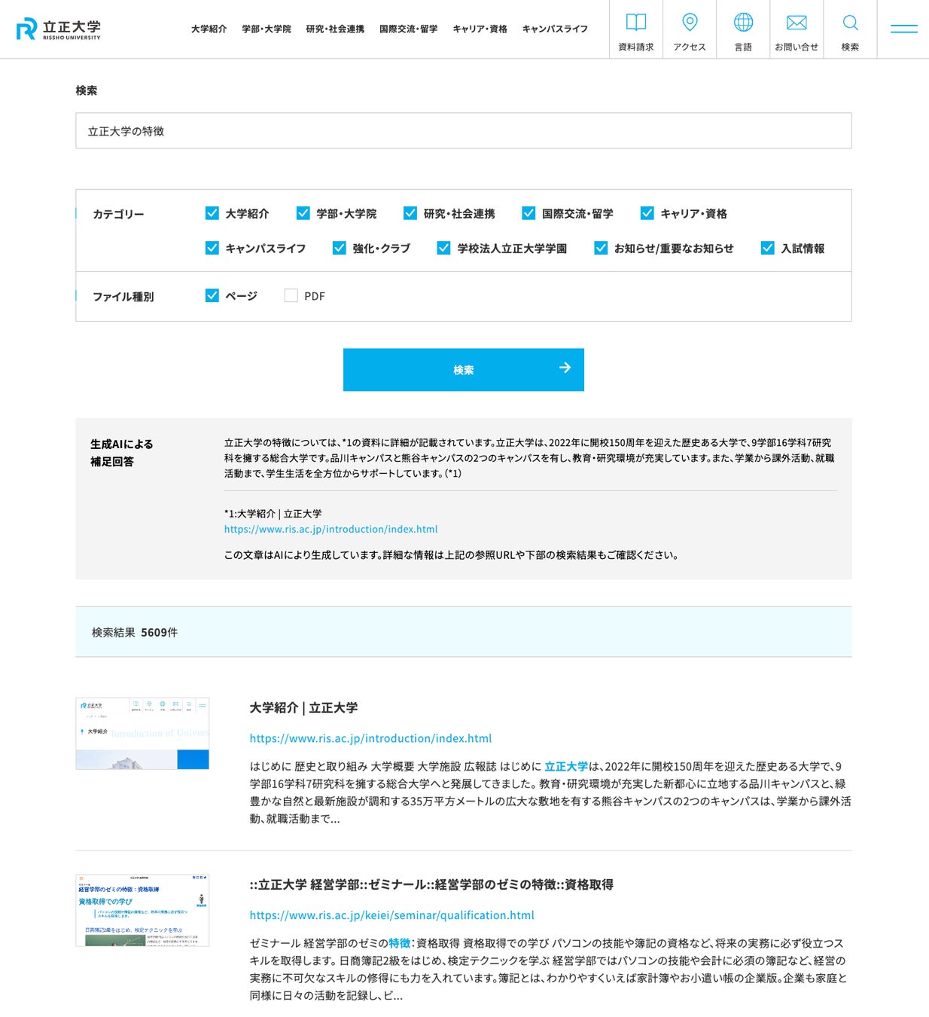929x1017 pixels.
Task: Open the hamburger menu icon
Action: (903, 29)
